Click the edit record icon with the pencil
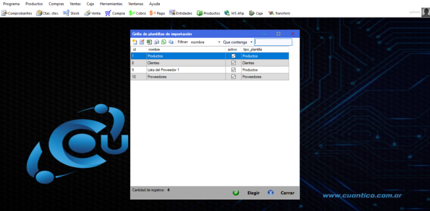Image resolution: width=430 pixels, height=211 pixels. point(142,42)
